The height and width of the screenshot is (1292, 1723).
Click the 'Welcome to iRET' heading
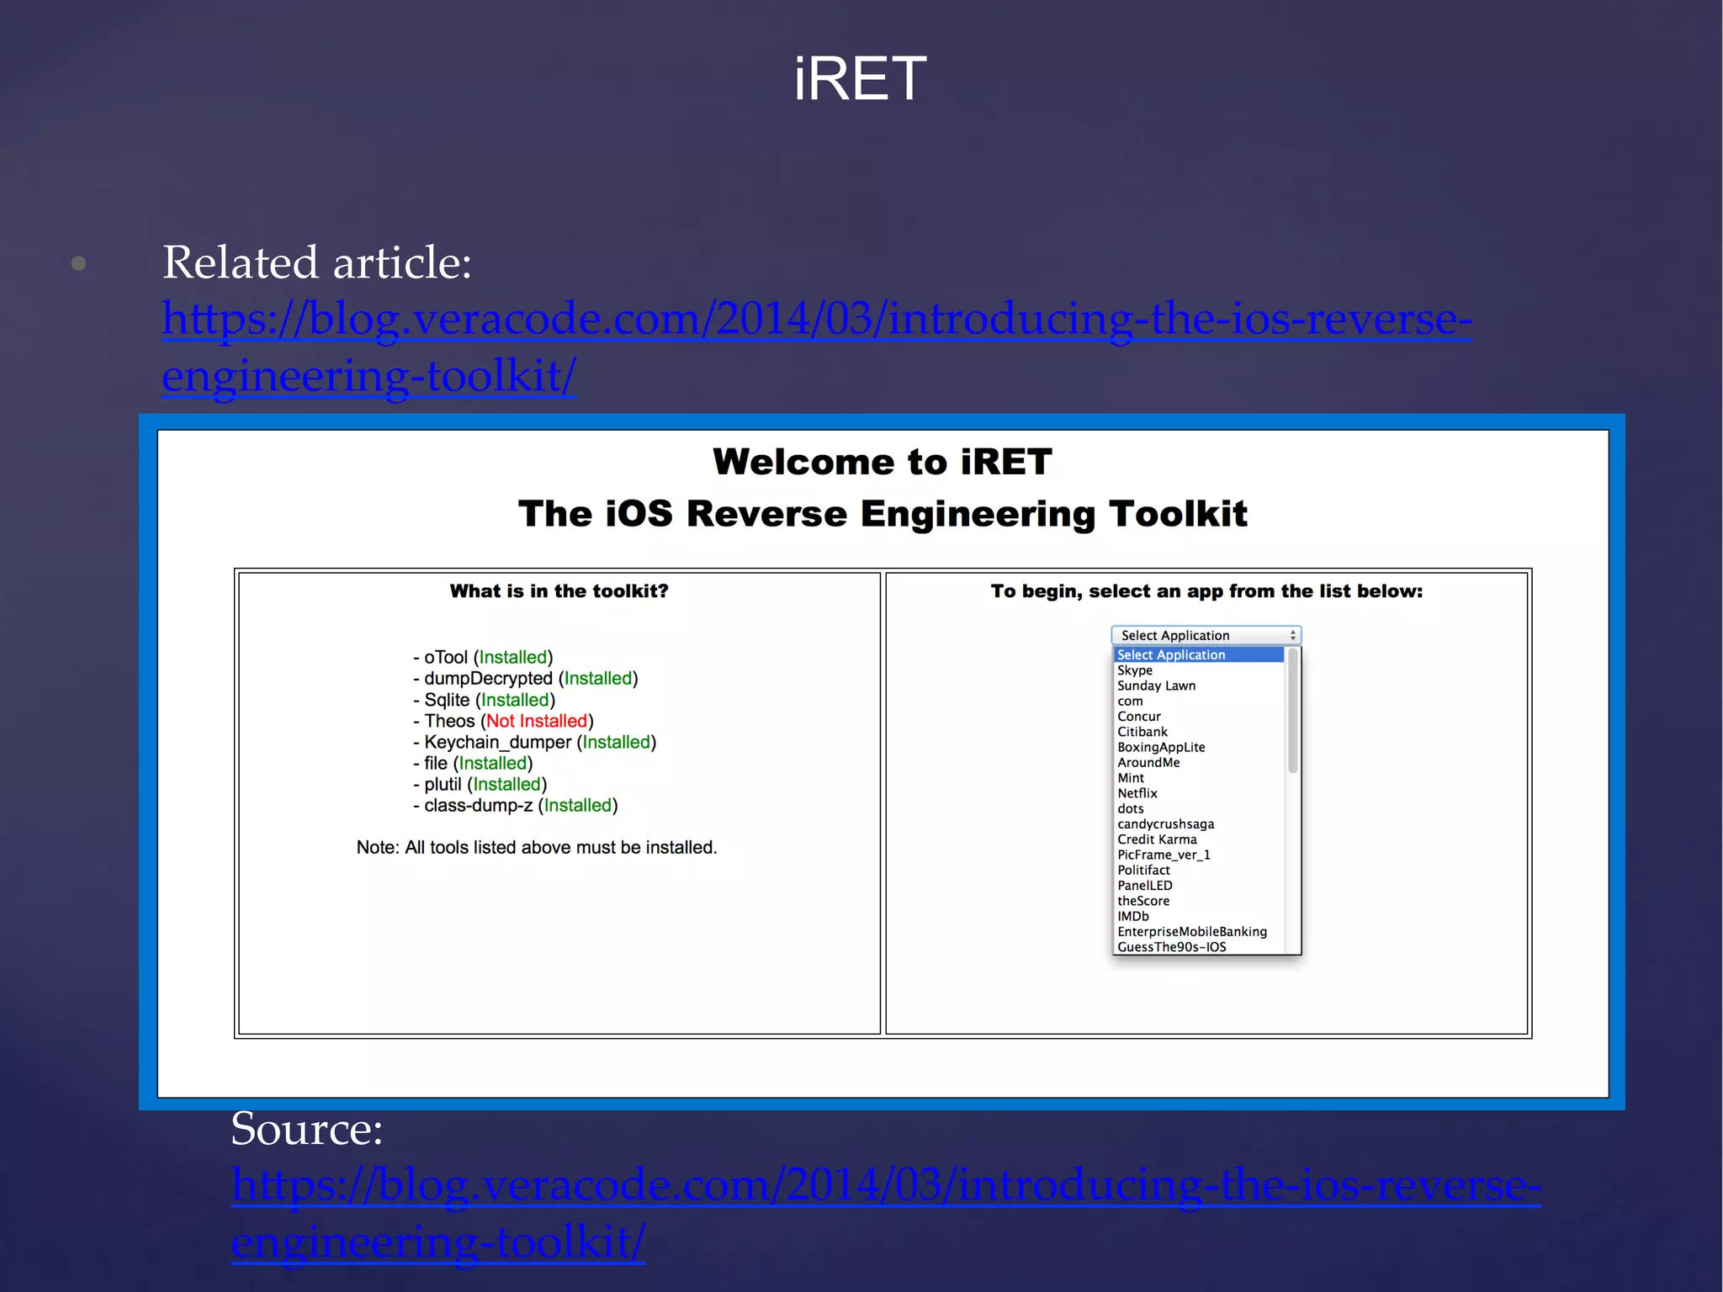point(883,462)
